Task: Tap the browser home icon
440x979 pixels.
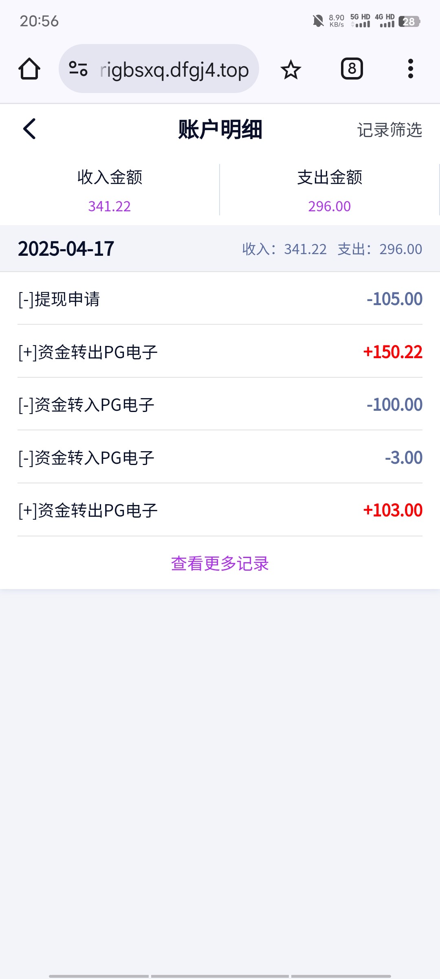Action: pyautogui.click(x=29, y=69)
